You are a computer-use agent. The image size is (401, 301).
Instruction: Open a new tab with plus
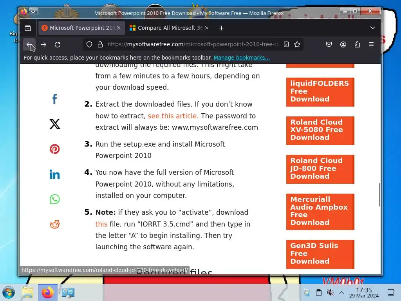tap(222, 28)
